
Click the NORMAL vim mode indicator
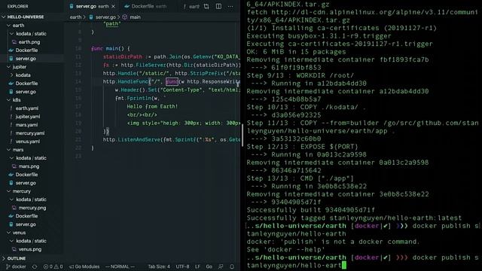pyautogui.click(x=120, y=266)
